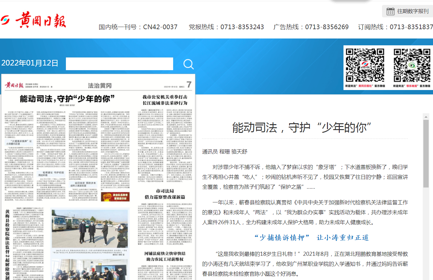Select the 法治黄冈 section title on page
The width and height of the screenshot is (433, 280).
[x=99, y=86]
